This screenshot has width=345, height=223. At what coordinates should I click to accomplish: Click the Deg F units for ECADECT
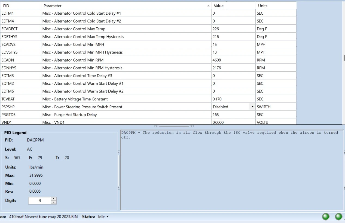[276, 29]
